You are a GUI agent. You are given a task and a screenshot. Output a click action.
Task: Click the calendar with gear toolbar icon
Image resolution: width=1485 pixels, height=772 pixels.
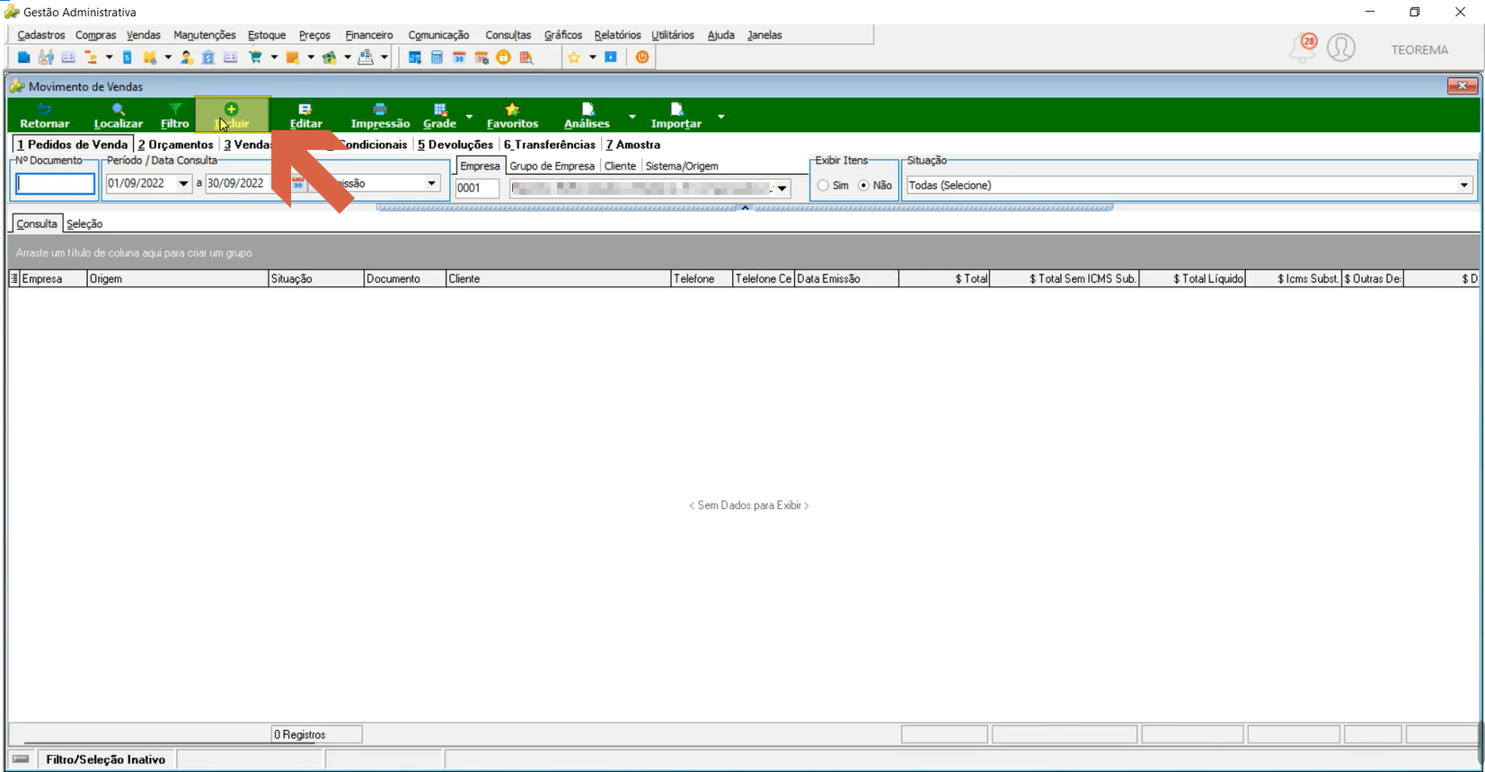(x=482, y=57)
